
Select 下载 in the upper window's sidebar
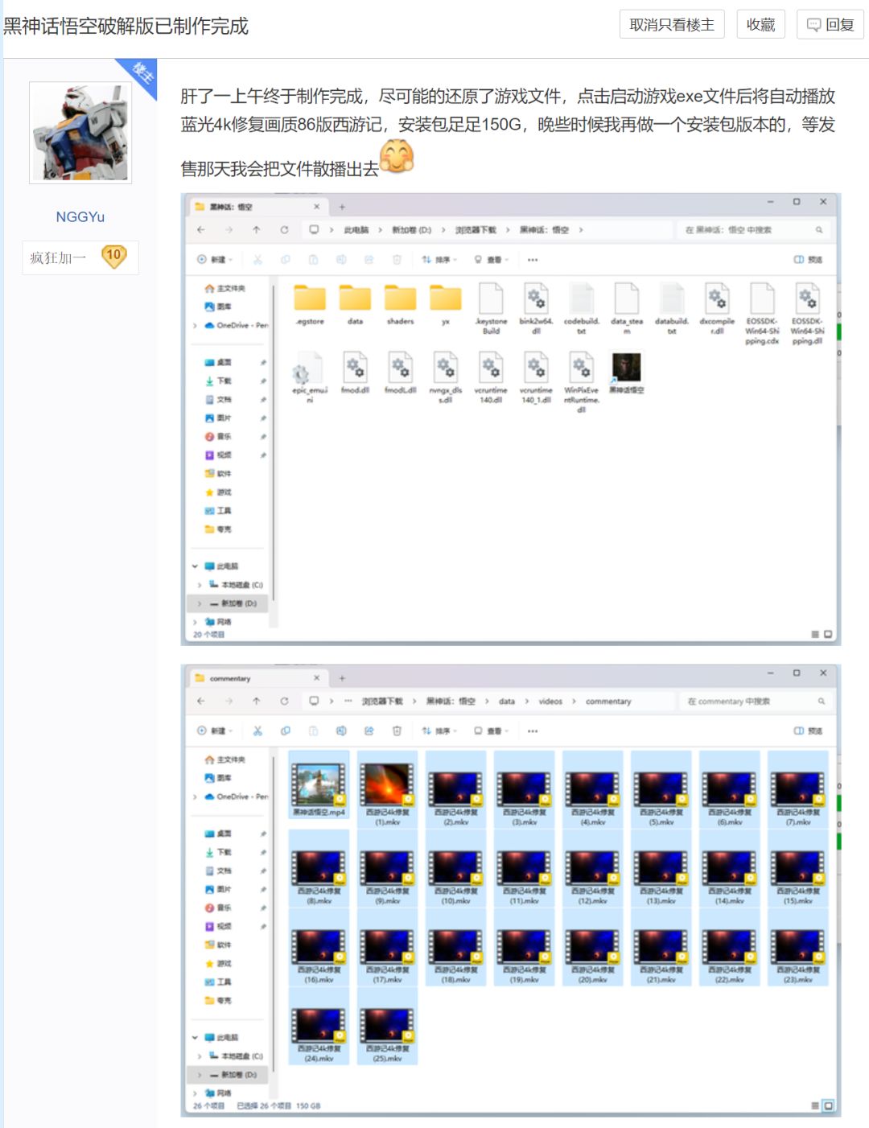point(218,381)
